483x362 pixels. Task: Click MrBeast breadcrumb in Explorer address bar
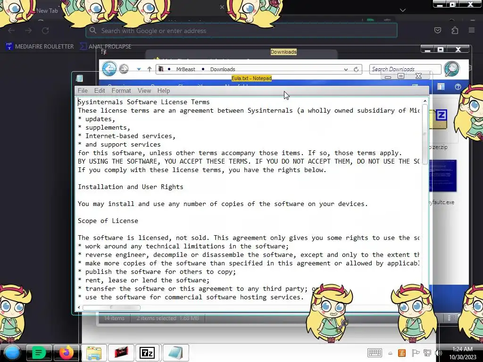tap(185, 69)
